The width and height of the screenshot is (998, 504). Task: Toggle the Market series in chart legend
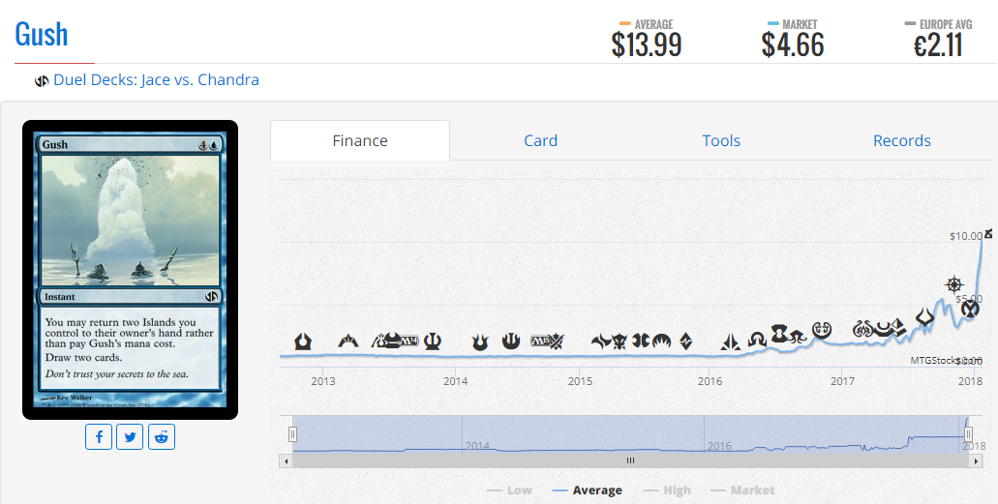coord(742,490)
